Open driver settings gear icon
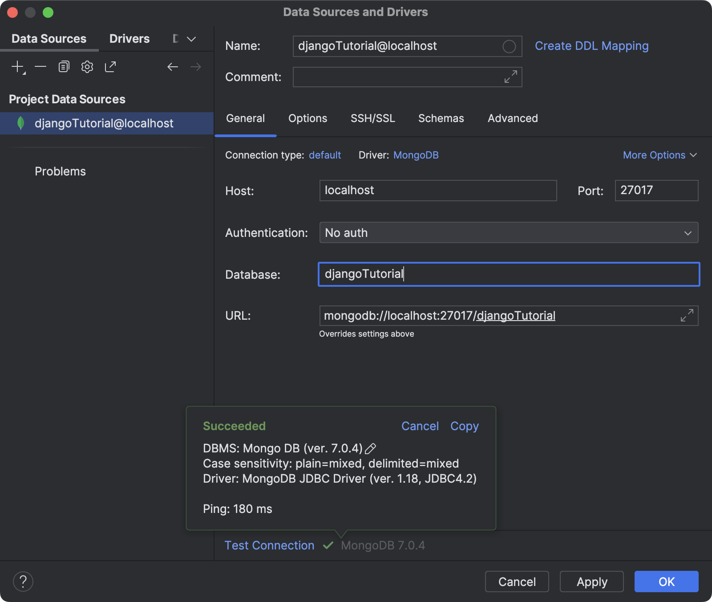 87,67
